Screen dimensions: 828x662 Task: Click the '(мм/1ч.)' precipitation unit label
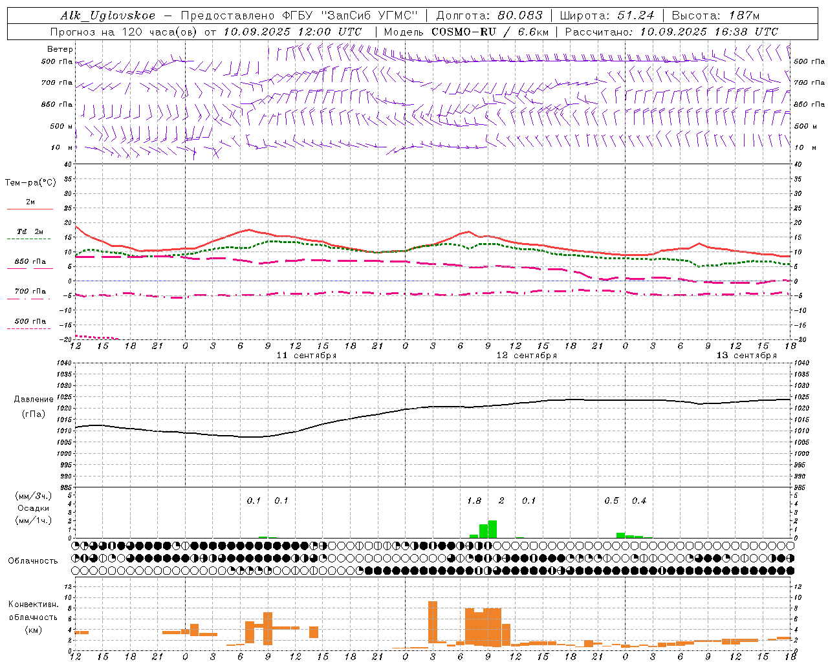coord(34,520)
